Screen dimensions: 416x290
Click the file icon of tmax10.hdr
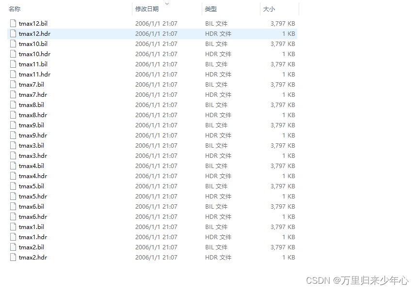[x=13, y=54]
